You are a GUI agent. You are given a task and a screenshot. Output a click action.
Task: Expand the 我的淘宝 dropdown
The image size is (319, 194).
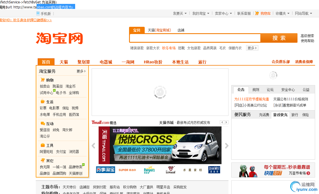tap(201, 13)
